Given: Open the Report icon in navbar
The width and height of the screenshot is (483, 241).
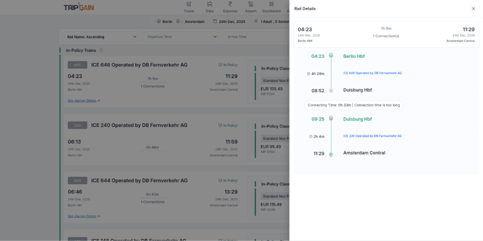Looking at the screenshot, I should (250, 5).
